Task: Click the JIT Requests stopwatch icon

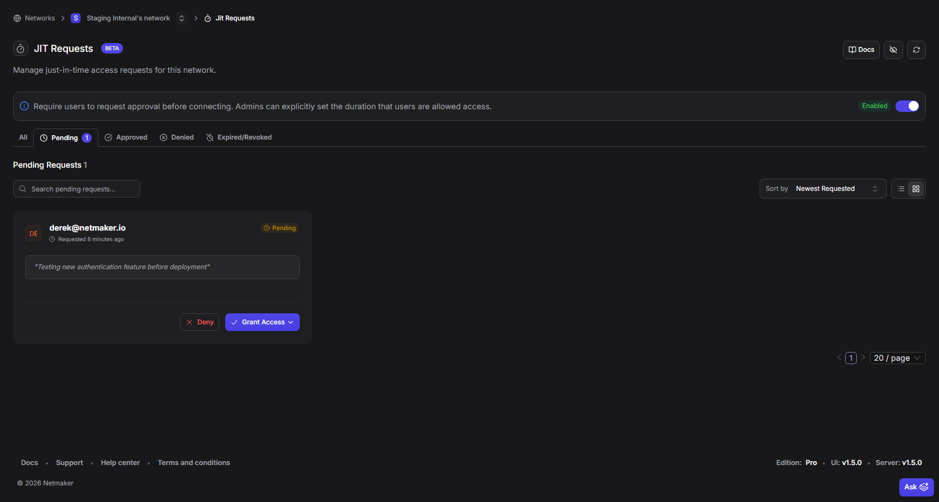Action: pyautogui.click(x=20, y=49)
